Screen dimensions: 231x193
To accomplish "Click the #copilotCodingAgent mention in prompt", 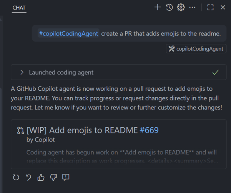I will tap(68, 33).
